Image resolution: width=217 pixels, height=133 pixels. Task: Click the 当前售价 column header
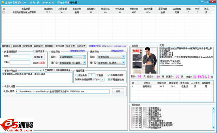[x=91, y=9]
